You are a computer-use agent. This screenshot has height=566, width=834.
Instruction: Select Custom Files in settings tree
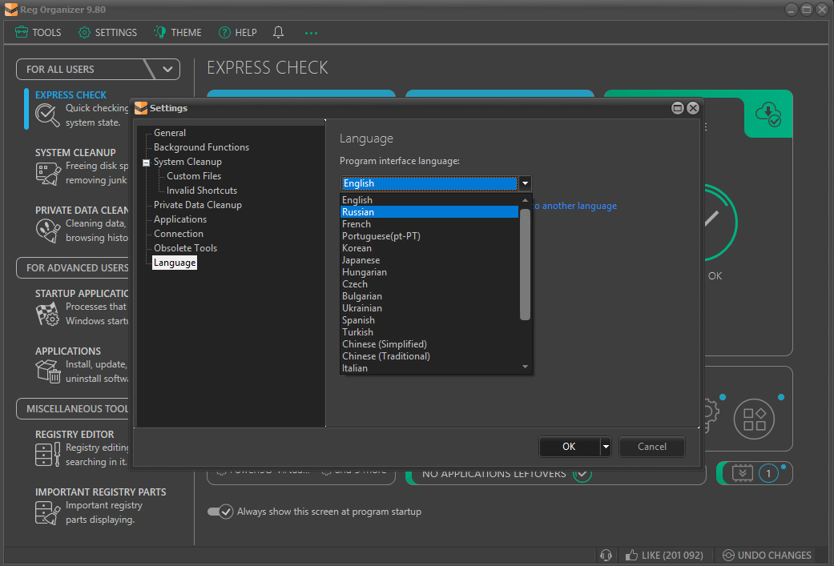tap(194, 176)
